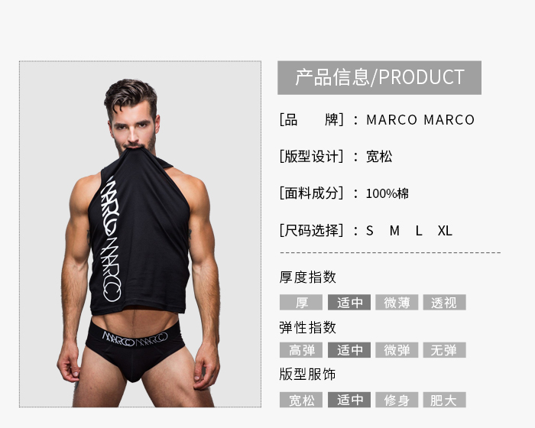Screen dimensions: 535x428
Task: Select 宽松 fit option
Action: [301, 400]
